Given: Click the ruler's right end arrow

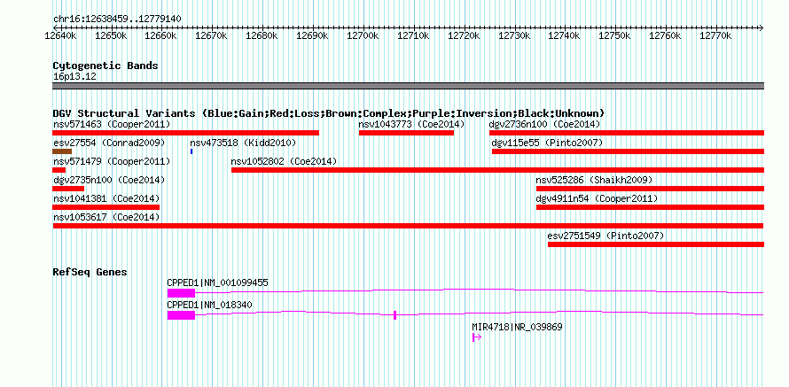Looking at the screenshot, I should (762, 27).
